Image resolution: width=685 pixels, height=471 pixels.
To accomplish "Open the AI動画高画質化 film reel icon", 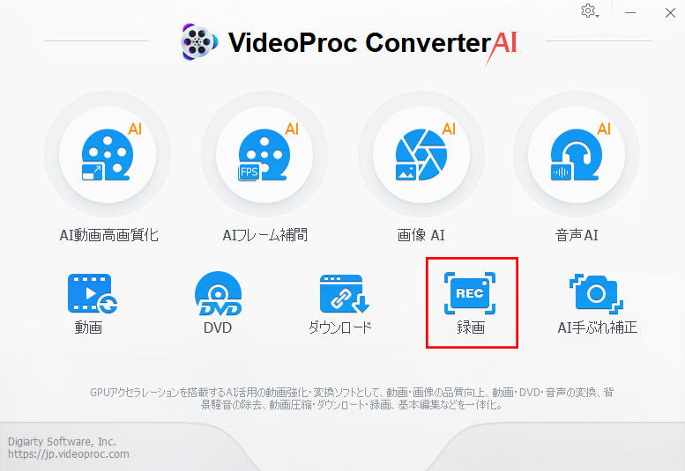I will [x=108, y=154].
